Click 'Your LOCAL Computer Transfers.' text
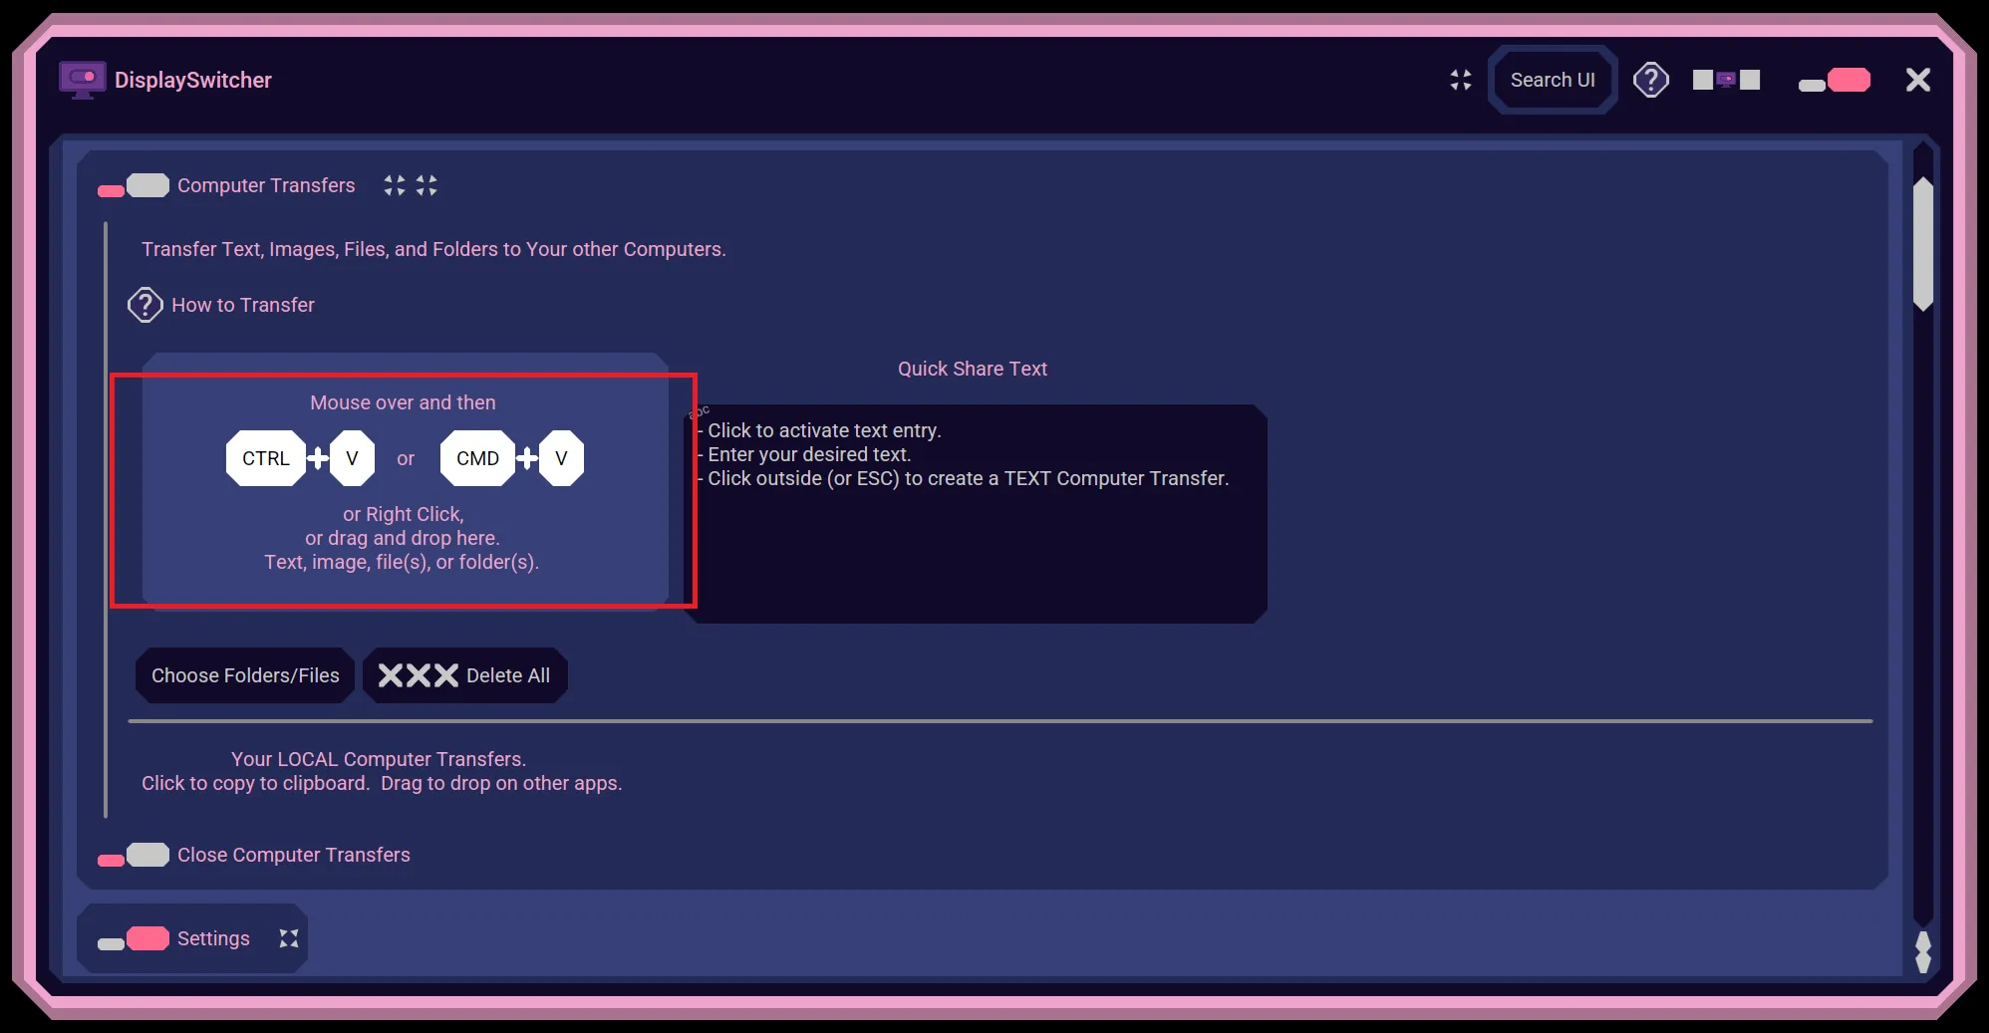Image resolution: width=1989 pixels, height=1033 pixels. point(379,759)
